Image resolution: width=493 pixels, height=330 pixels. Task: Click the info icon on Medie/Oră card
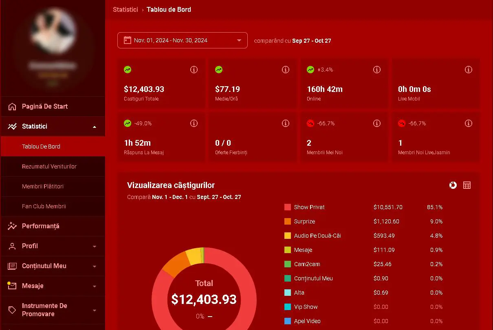(286, 70)
